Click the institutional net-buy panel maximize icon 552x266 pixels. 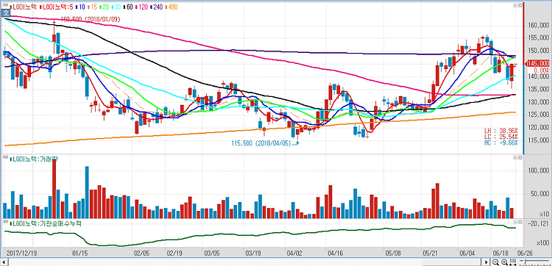pyautogui.click(x=520, y=222)
